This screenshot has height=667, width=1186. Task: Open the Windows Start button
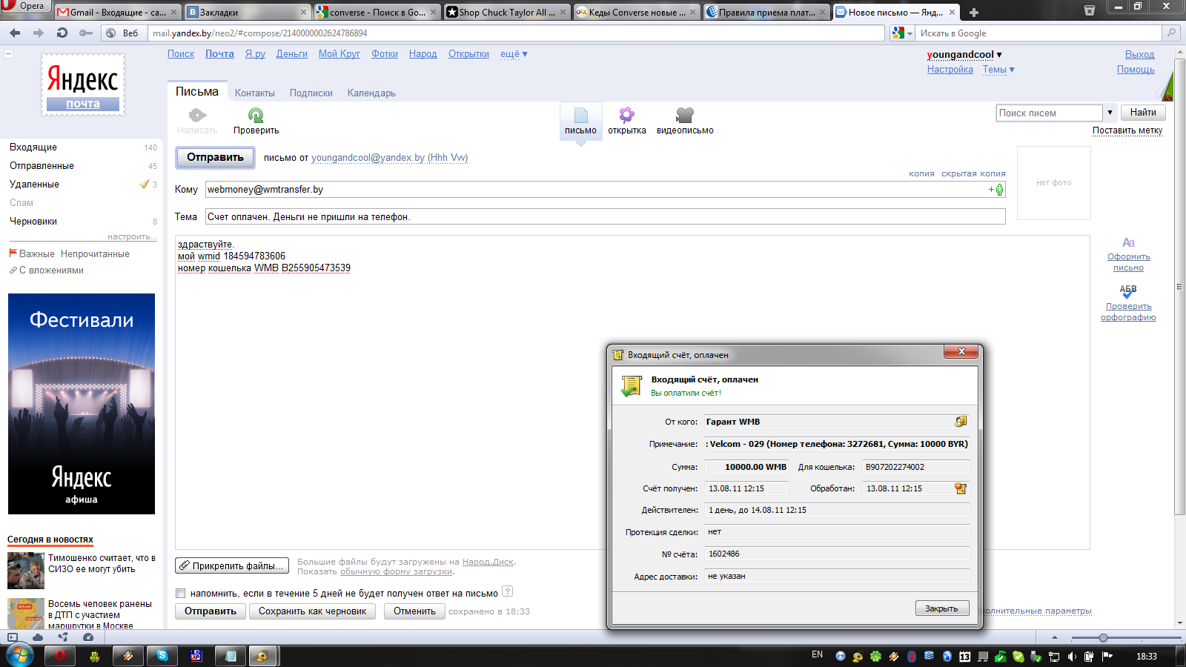tap(19, 655)
